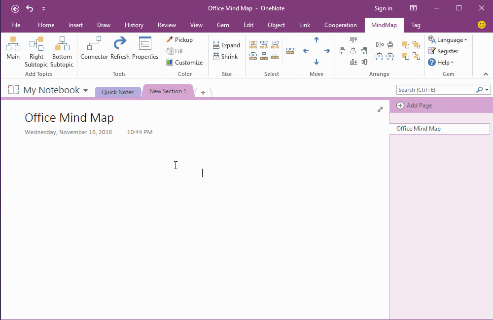Click the Shrink icon in Size group

pos(226,56)
